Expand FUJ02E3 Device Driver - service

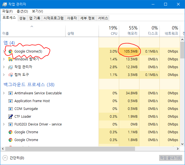coord(4,124)
